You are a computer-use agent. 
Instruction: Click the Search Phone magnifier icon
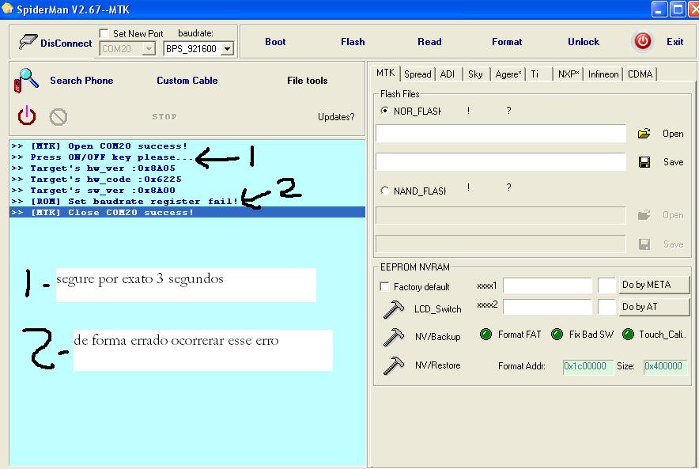tap(26, 80)
